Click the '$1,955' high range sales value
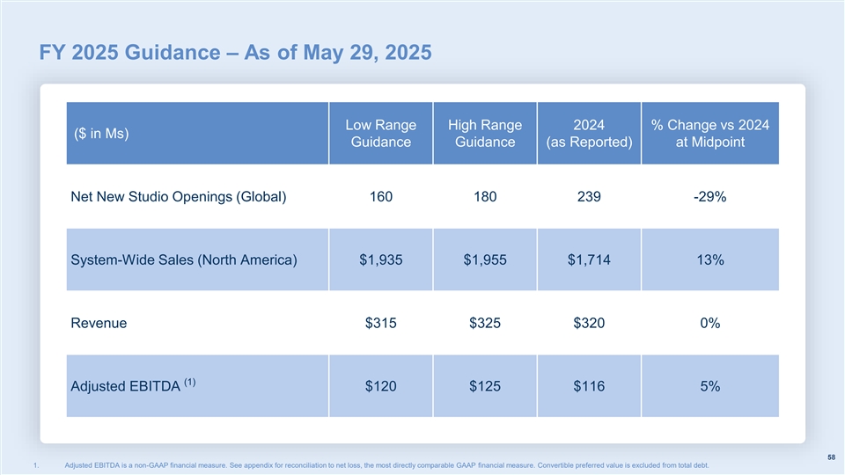 pos(484,260)
